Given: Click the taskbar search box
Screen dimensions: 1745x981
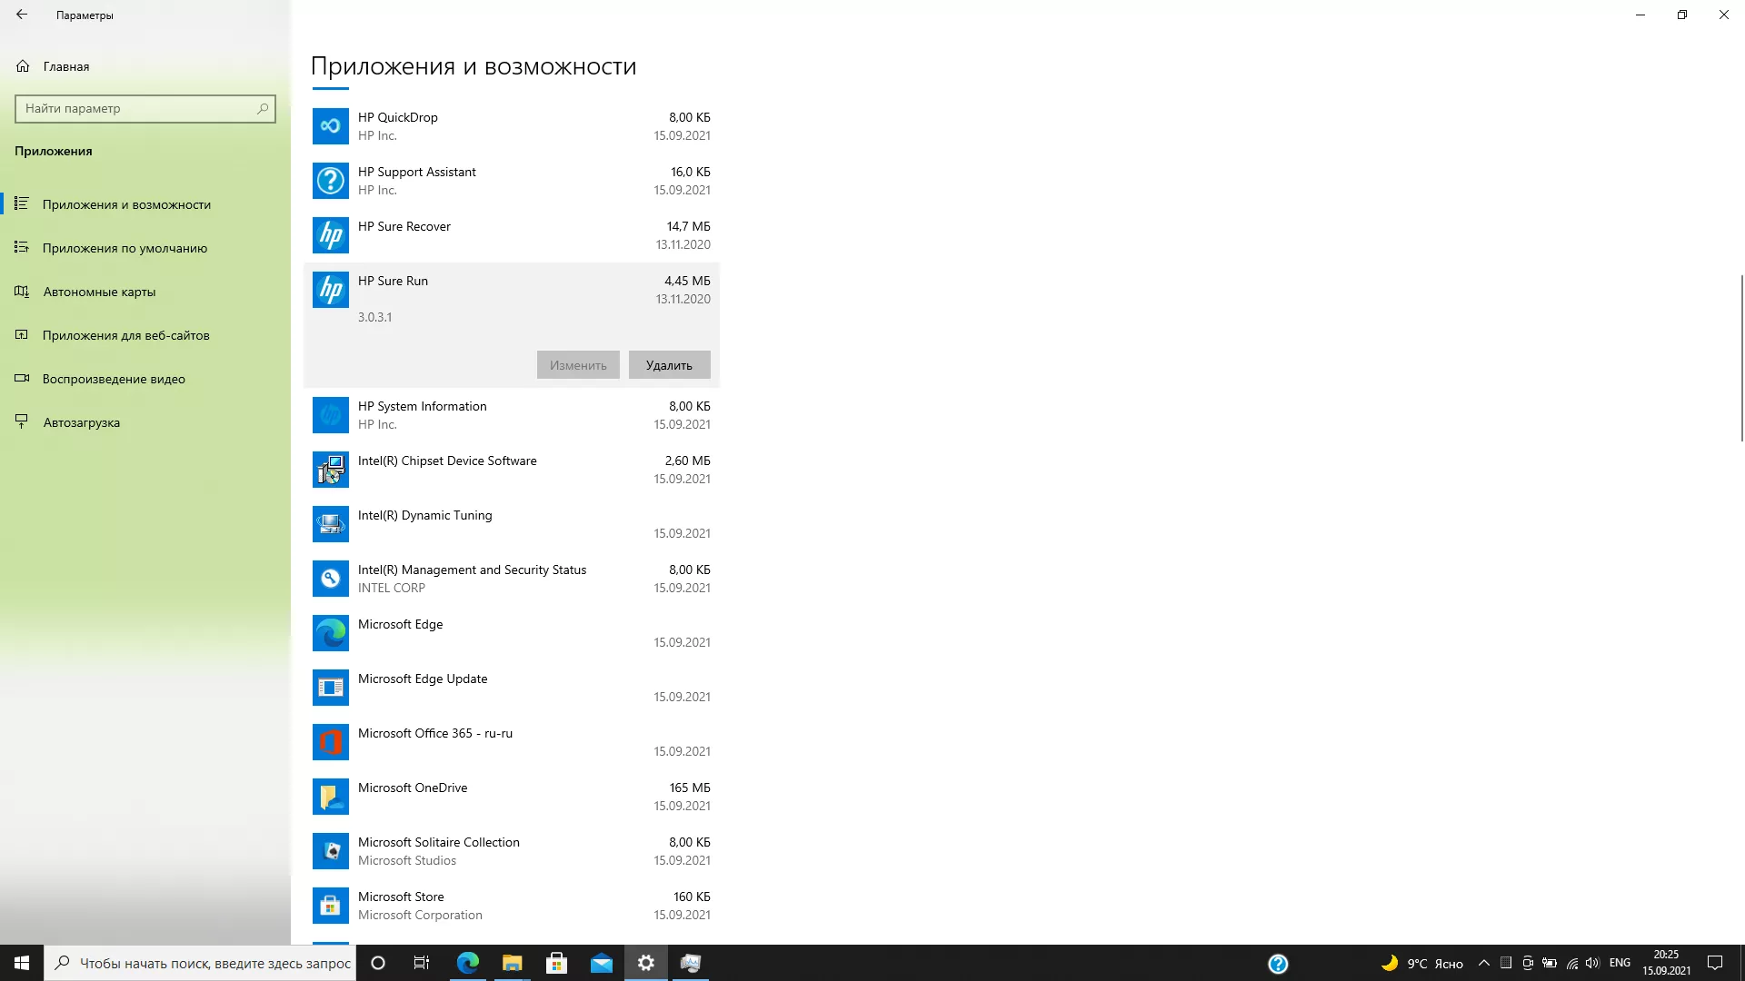Looking at the screenshot, I should tap(200, 963).
